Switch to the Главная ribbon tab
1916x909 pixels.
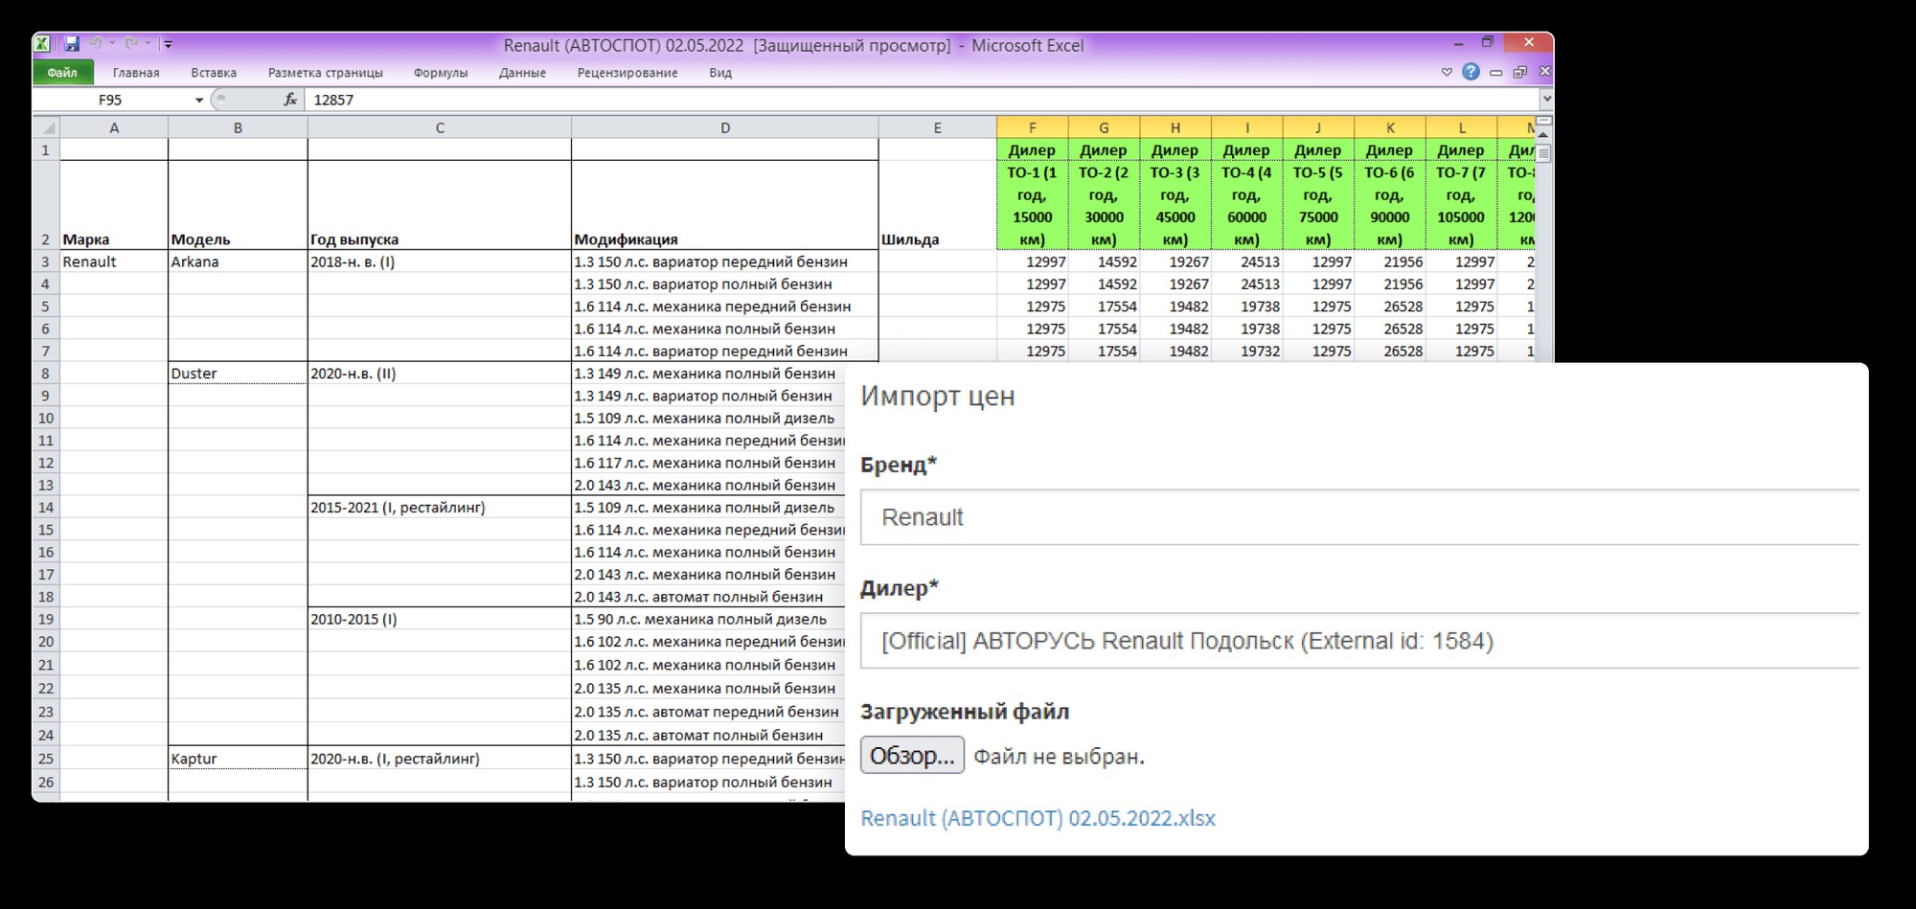point(136,73)
